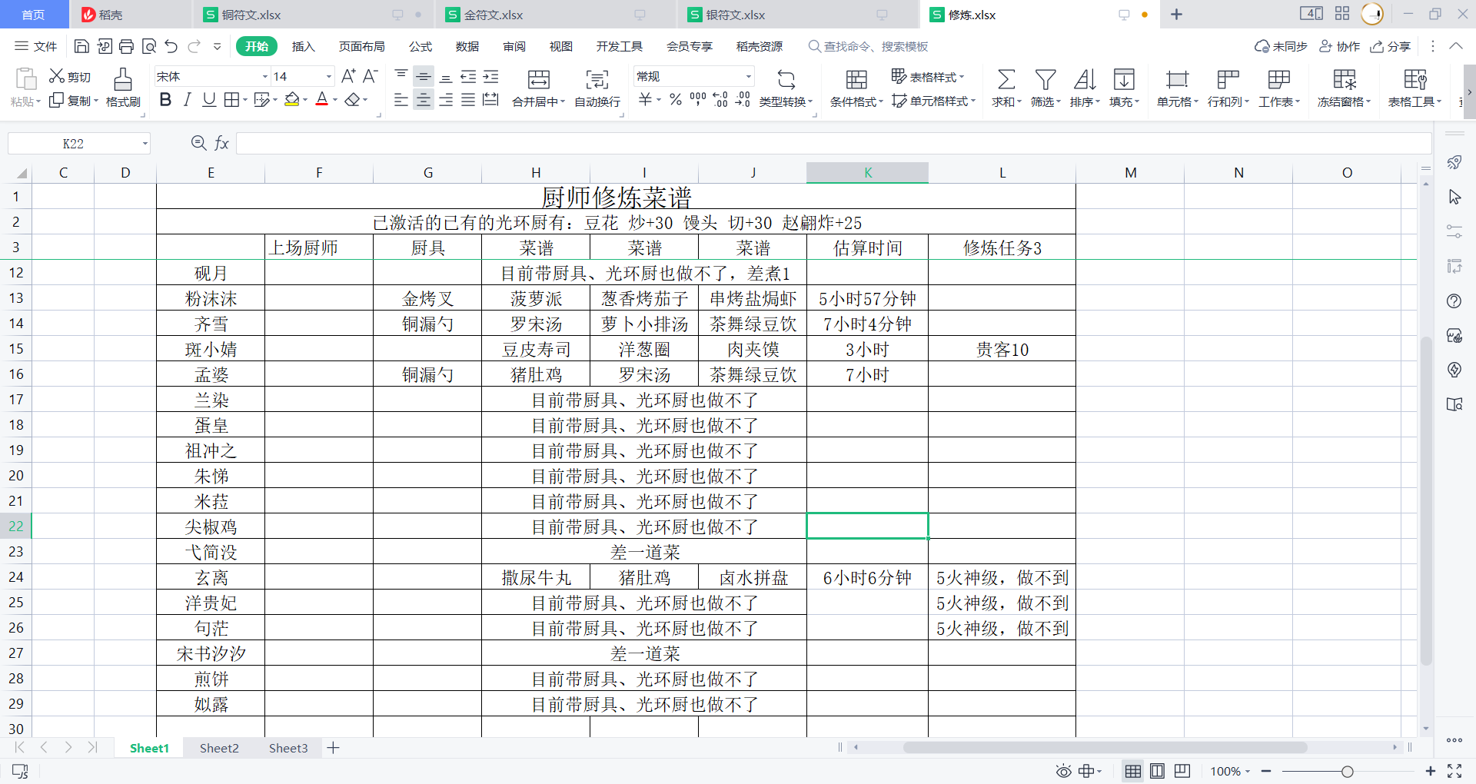This screenshot has width=1476, height=784.
Task: Toggle bold formatting
Action: point(165,100)
